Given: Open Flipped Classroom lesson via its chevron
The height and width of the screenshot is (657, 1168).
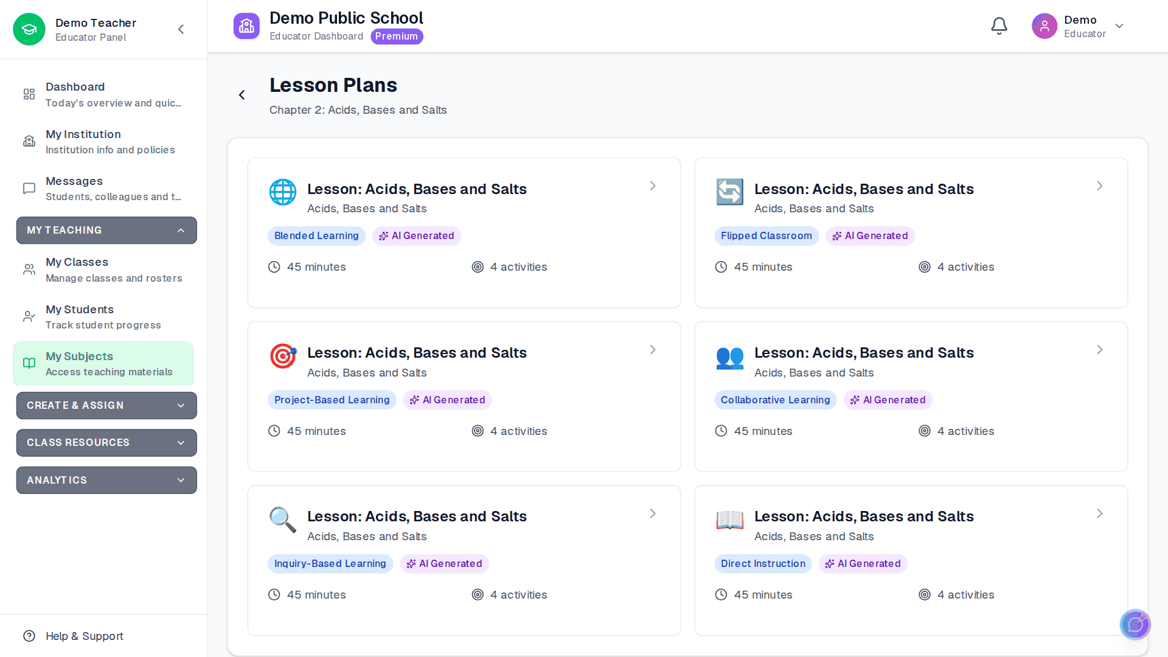Looking at the screenshot, I should coord(1100,186).
